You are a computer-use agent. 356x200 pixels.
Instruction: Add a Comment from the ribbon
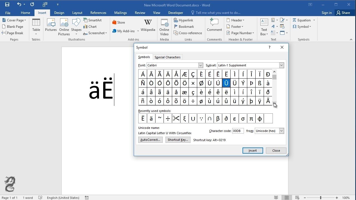(x=214, y=25)
